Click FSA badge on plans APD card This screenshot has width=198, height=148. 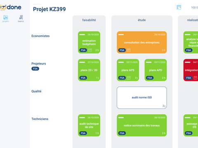(x=150, y=78)
